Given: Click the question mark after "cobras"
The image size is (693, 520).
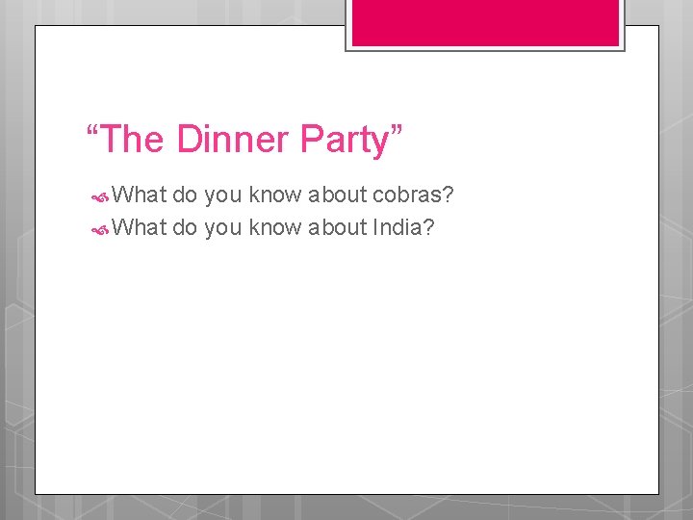Looking at the screenshot, I should tap(448, 196).
